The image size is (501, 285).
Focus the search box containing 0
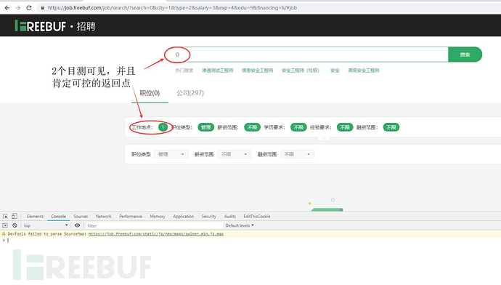click(x=306, y=55)
